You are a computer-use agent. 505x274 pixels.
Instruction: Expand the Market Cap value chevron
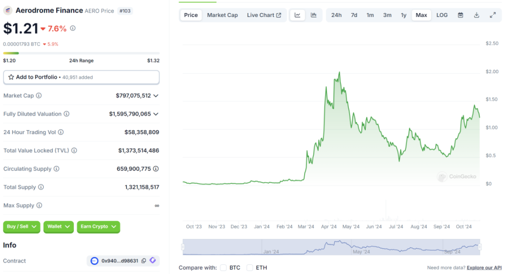point(156,96)
